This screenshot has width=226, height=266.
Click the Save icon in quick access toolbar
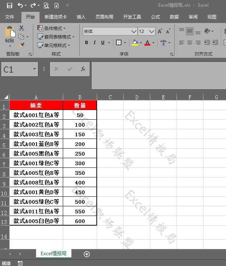click(x=10, y=6)
